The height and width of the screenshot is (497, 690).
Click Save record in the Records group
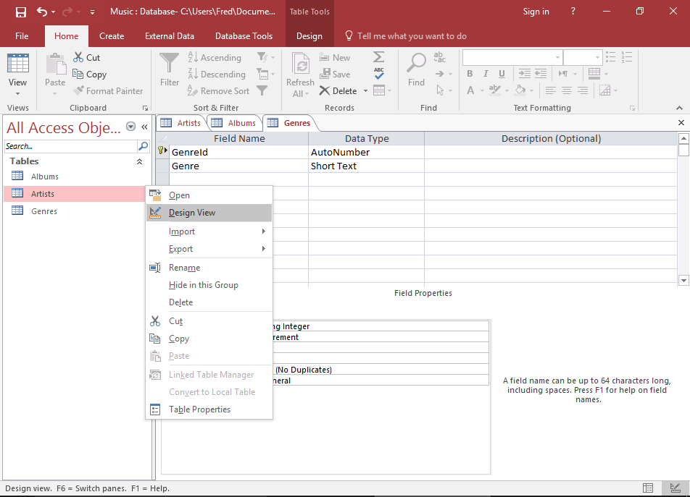[x=335, y=75]
